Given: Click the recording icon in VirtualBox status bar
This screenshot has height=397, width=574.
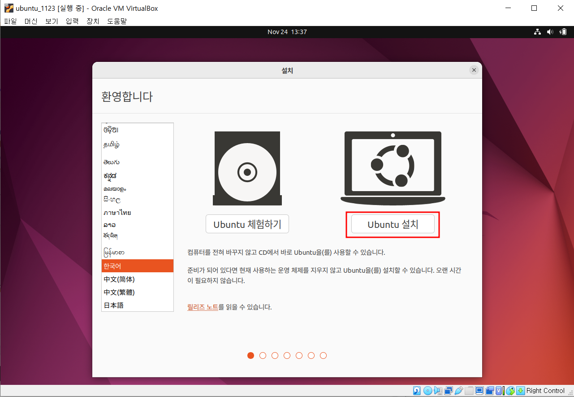Looking at the screenshot, I should (489, 391).
